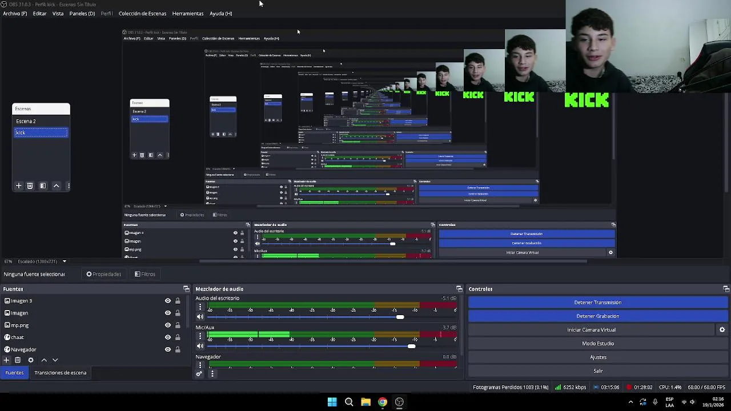Open the Archivo menu
The width and height of the screenshot is (731, 411).
point(15,14)
